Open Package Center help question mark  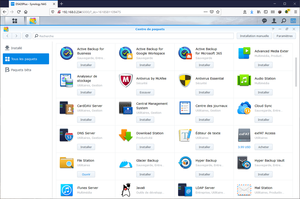pos(273,29)
